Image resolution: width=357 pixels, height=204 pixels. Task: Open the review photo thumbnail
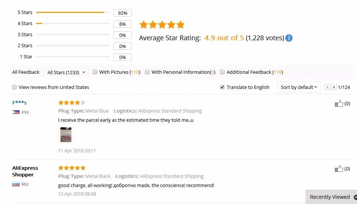[66, 135]
